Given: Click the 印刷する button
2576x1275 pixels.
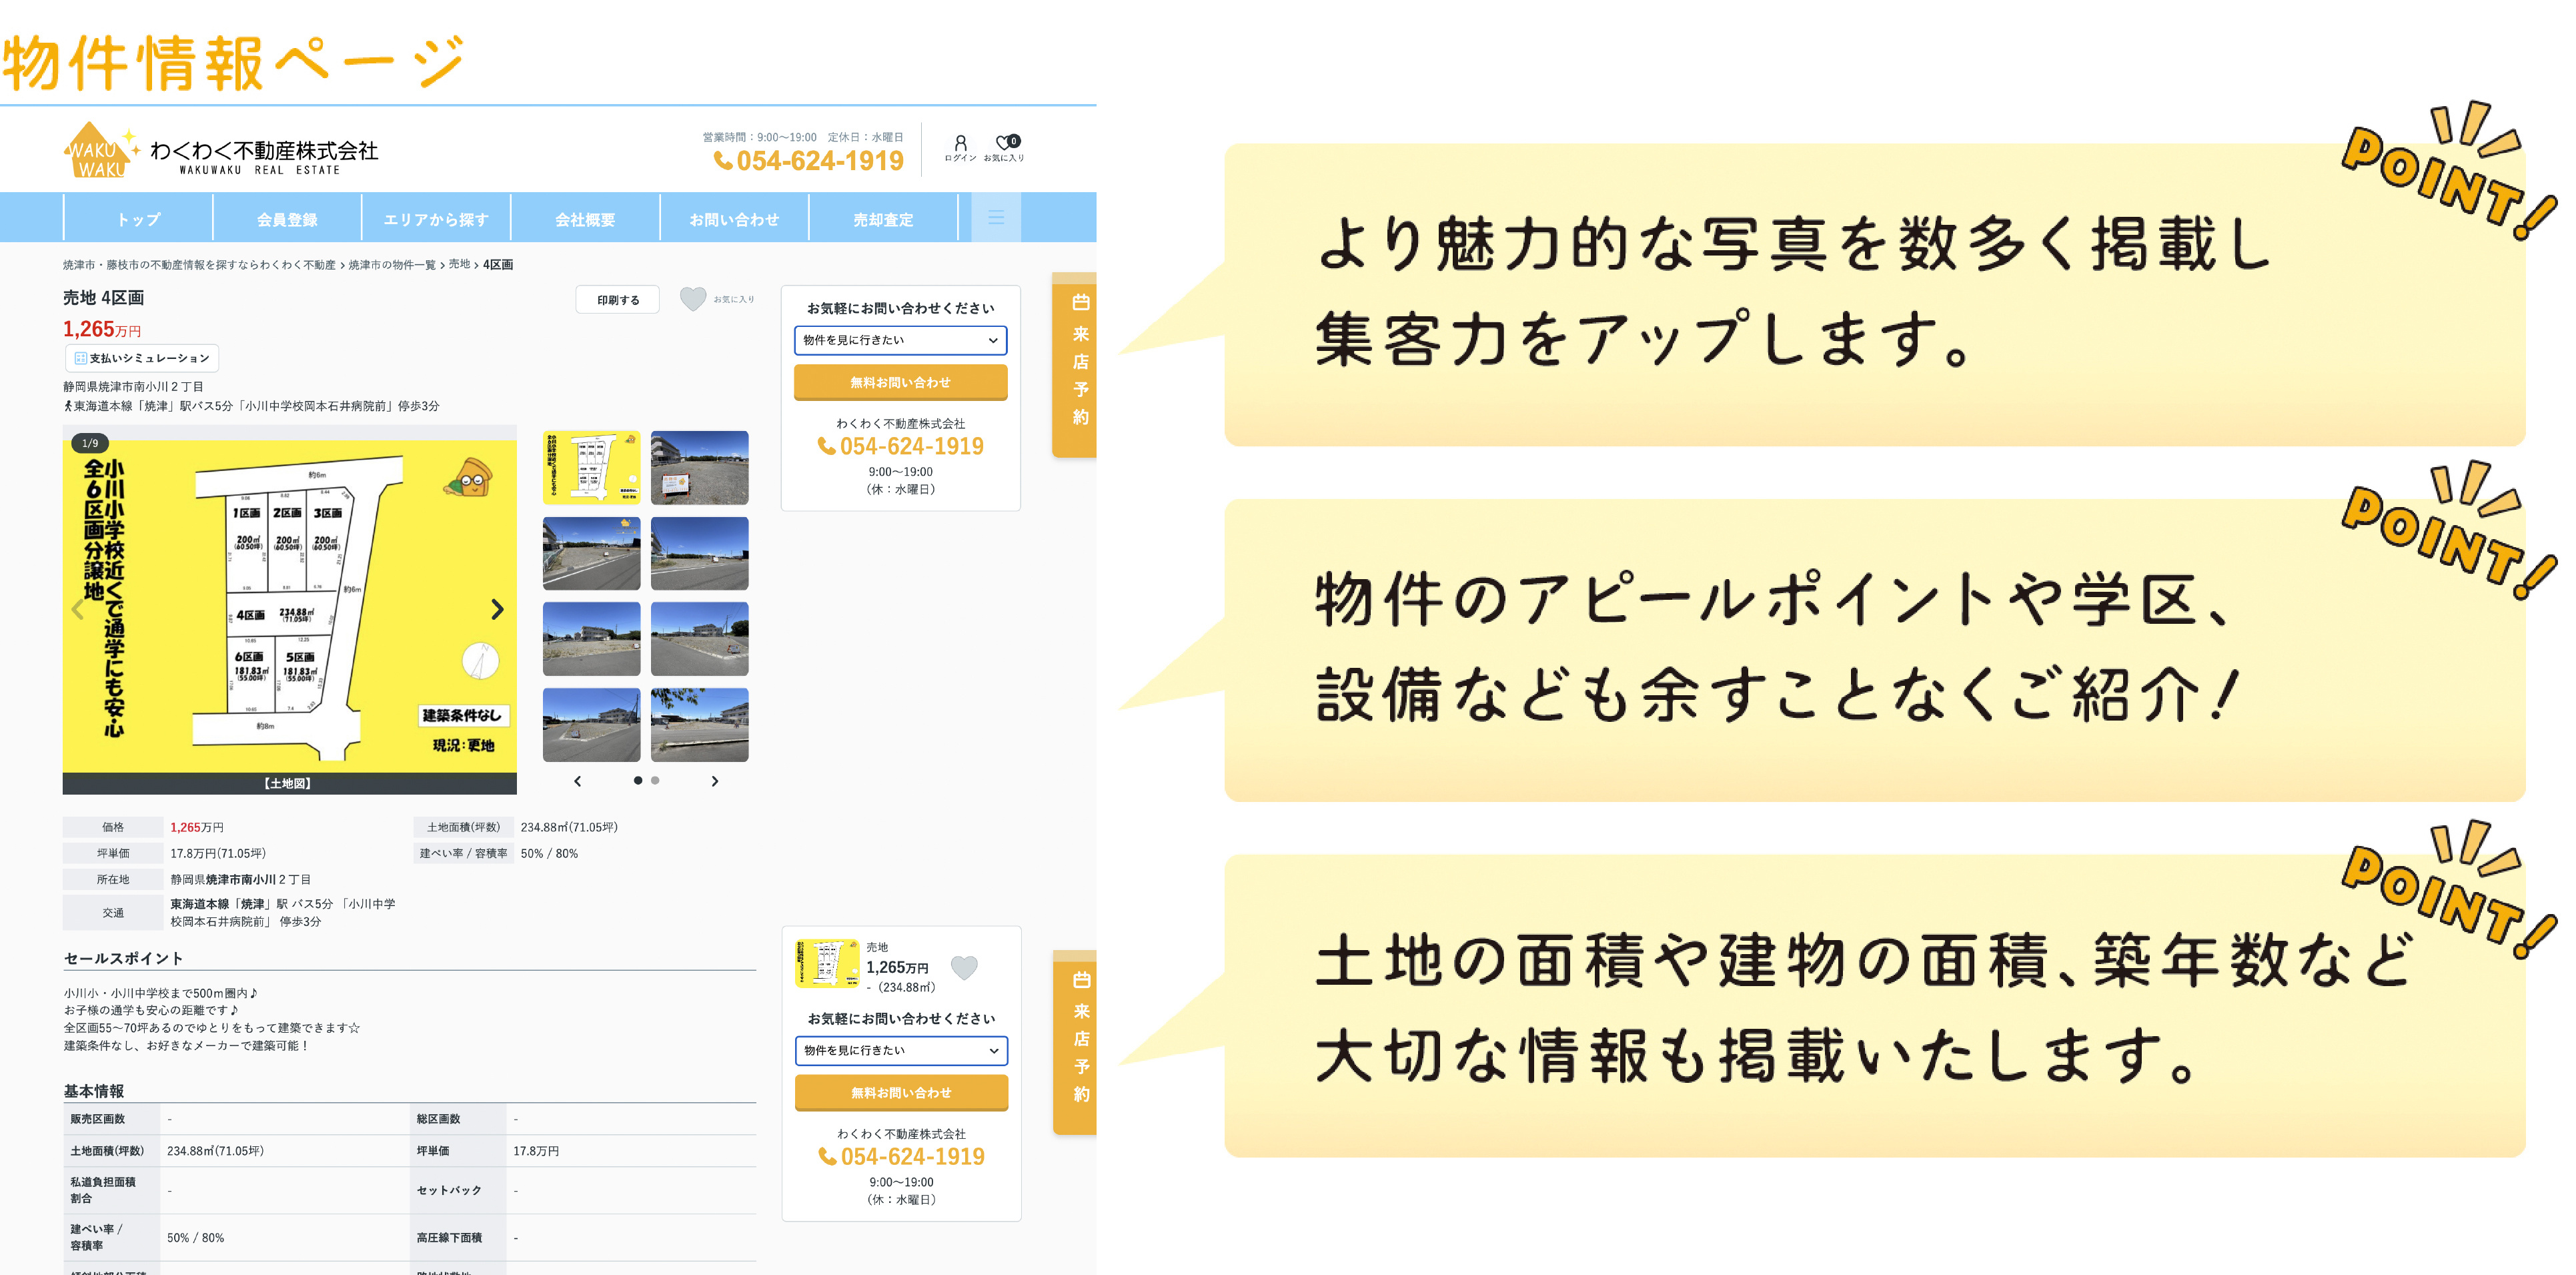Looking at the screenshot, I should (617, 300).
